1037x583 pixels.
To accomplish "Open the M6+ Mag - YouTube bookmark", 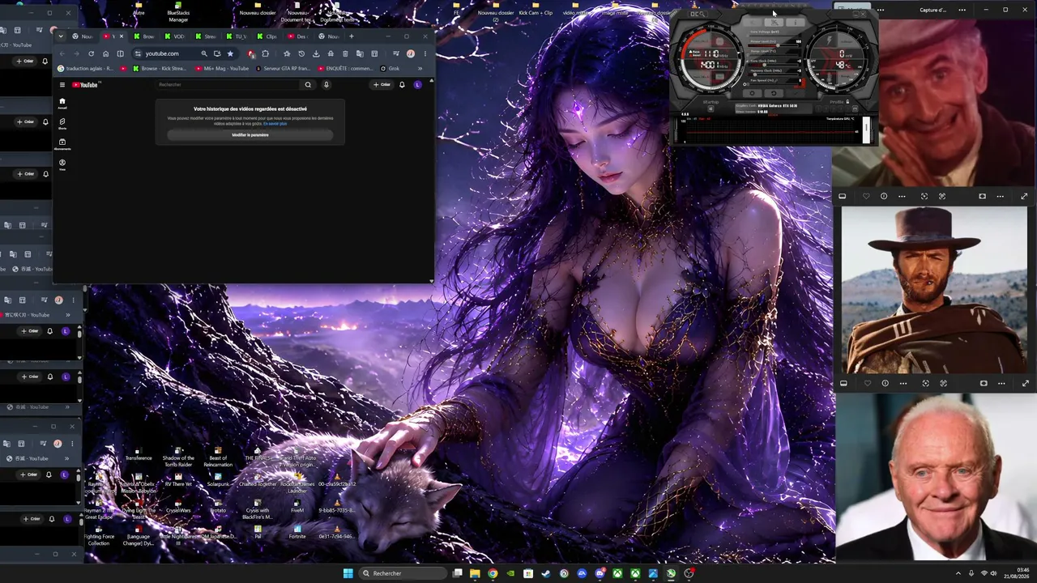I will tap(223, 69).
